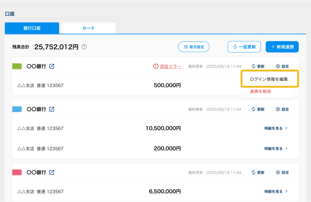Click the 新規連携 button
Viewport: 311px width, 202px height.
pyautogui.click(x=282, y=47)
